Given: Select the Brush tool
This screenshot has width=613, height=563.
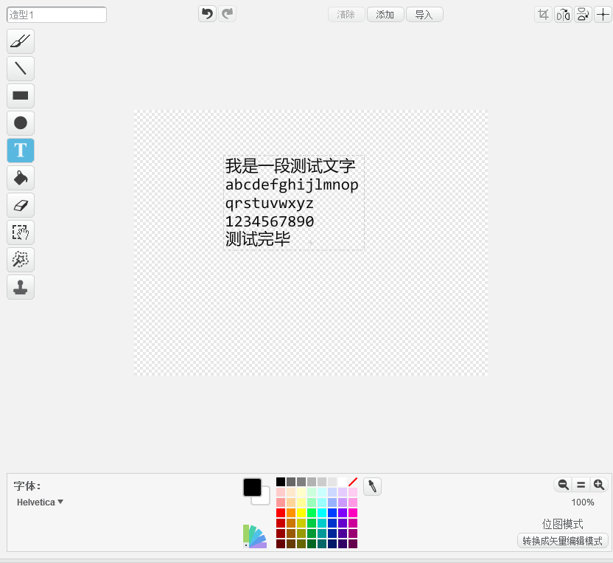Looking at the screenshot, I should (x=20, y=41).
